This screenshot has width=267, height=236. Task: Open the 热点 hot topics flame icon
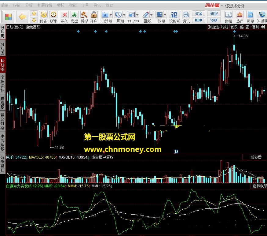coord(240,17)
